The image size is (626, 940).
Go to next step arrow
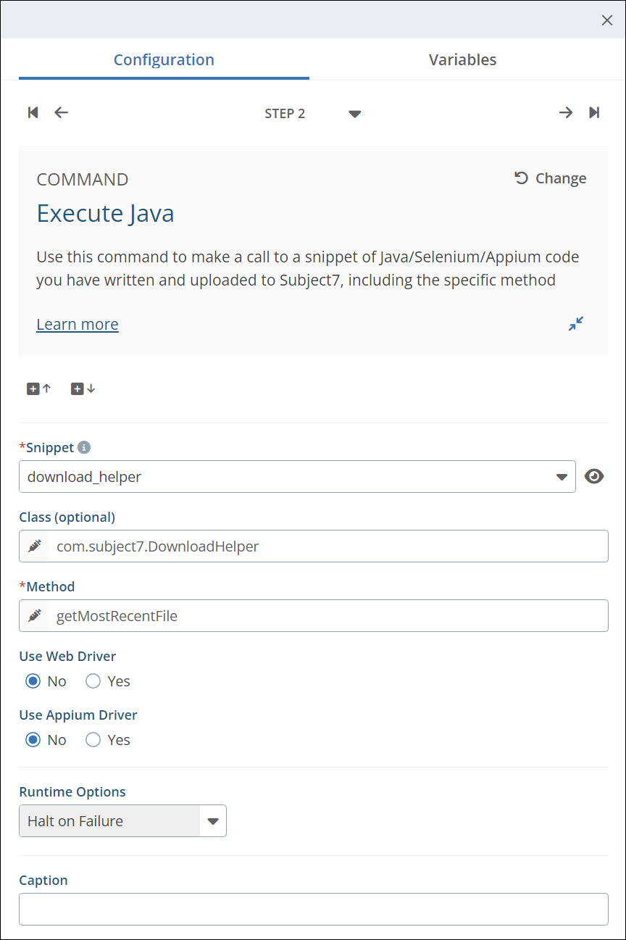click(566, 112)
